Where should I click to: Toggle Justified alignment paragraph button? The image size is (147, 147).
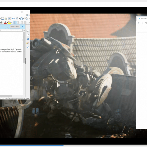coord(25,22)
